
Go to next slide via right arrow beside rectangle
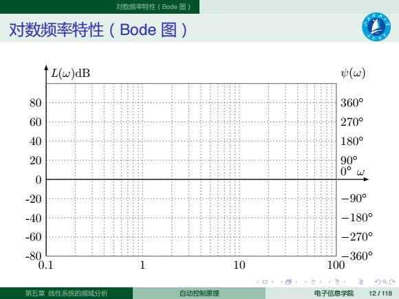coord(272,282)
